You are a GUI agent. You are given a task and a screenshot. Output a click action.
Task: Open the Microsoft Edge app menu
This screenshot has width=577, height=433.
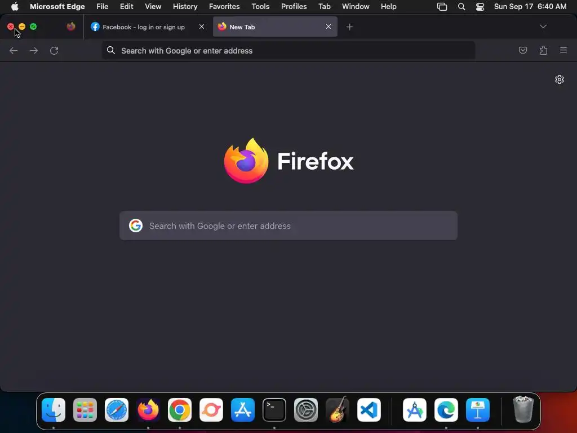click(57, 7)
